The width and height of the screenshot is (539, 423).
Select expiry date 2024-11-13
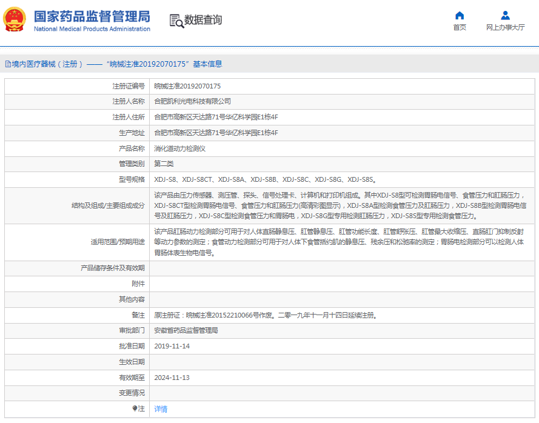[x=172, y=378]
